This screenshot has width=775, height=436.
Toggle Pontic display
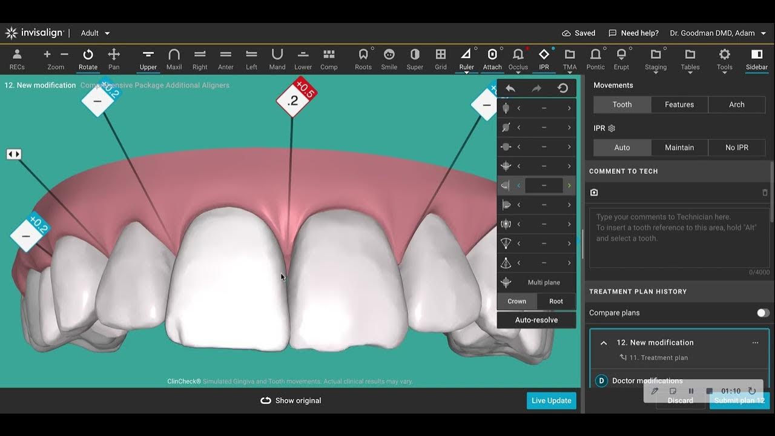coord(596,59)
